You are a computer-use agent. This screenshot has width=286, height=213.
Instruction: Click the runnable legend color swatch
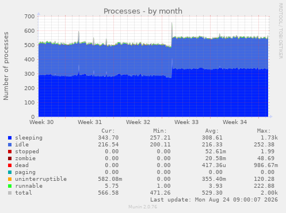click(x=10, y=186)
